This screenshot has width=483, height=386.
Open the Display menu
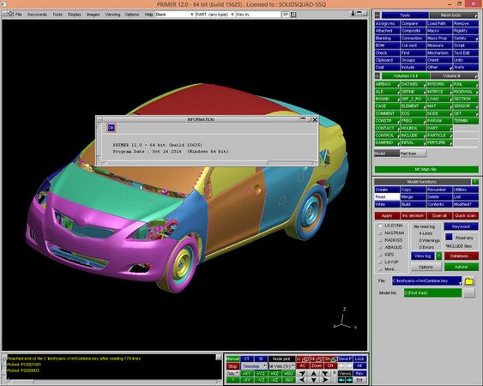75,15
